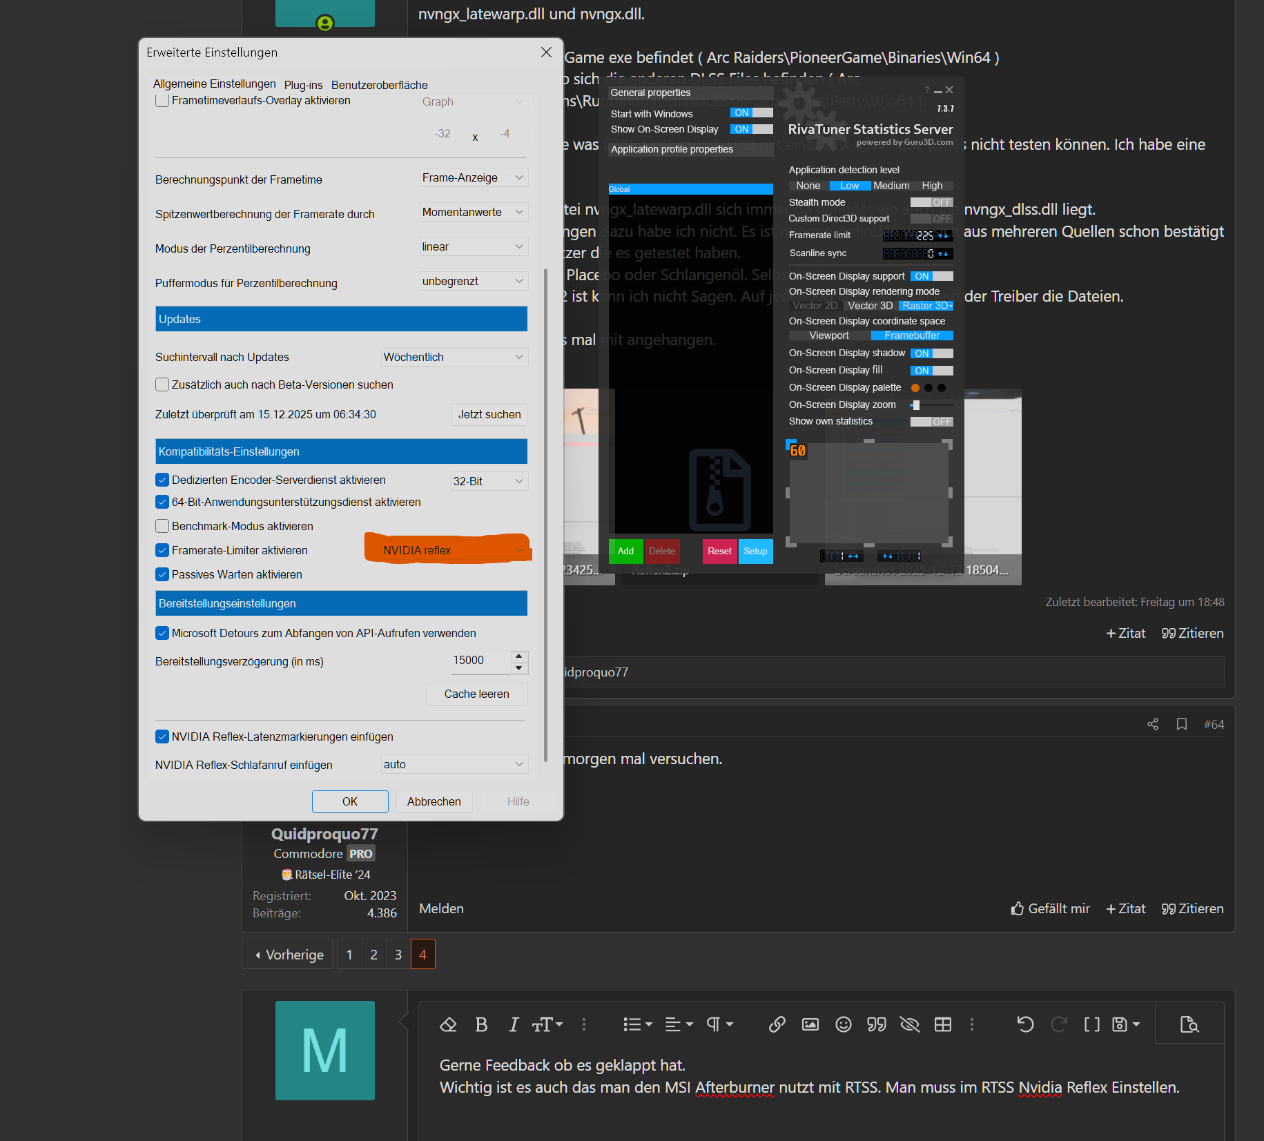Open Spitzenwertberechnung Momentanwerte dropdown
Image resolution: width=1264 pixels, height=1141 pixels.
(x=474, y=213)
